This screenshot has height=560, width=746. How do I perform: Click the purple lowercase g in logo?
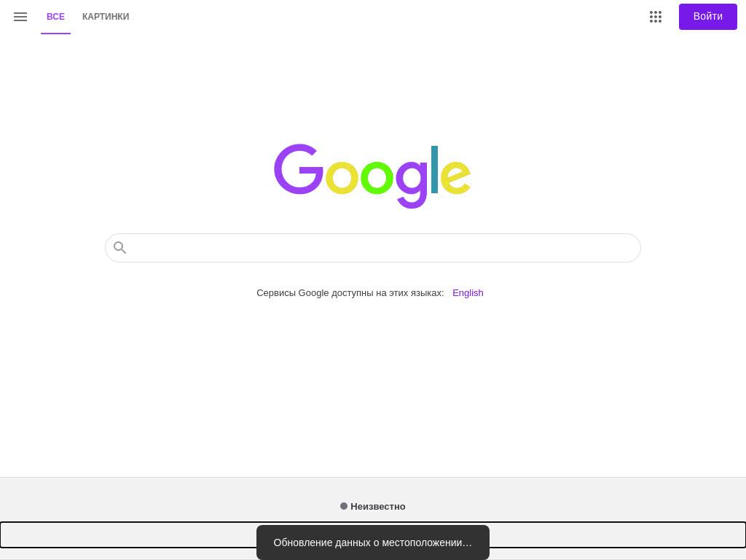click(412, 184)
